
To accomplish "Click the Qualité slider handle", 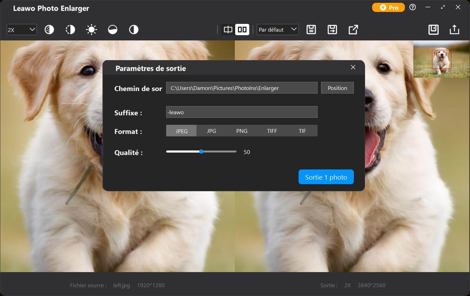I will (201, 152).
